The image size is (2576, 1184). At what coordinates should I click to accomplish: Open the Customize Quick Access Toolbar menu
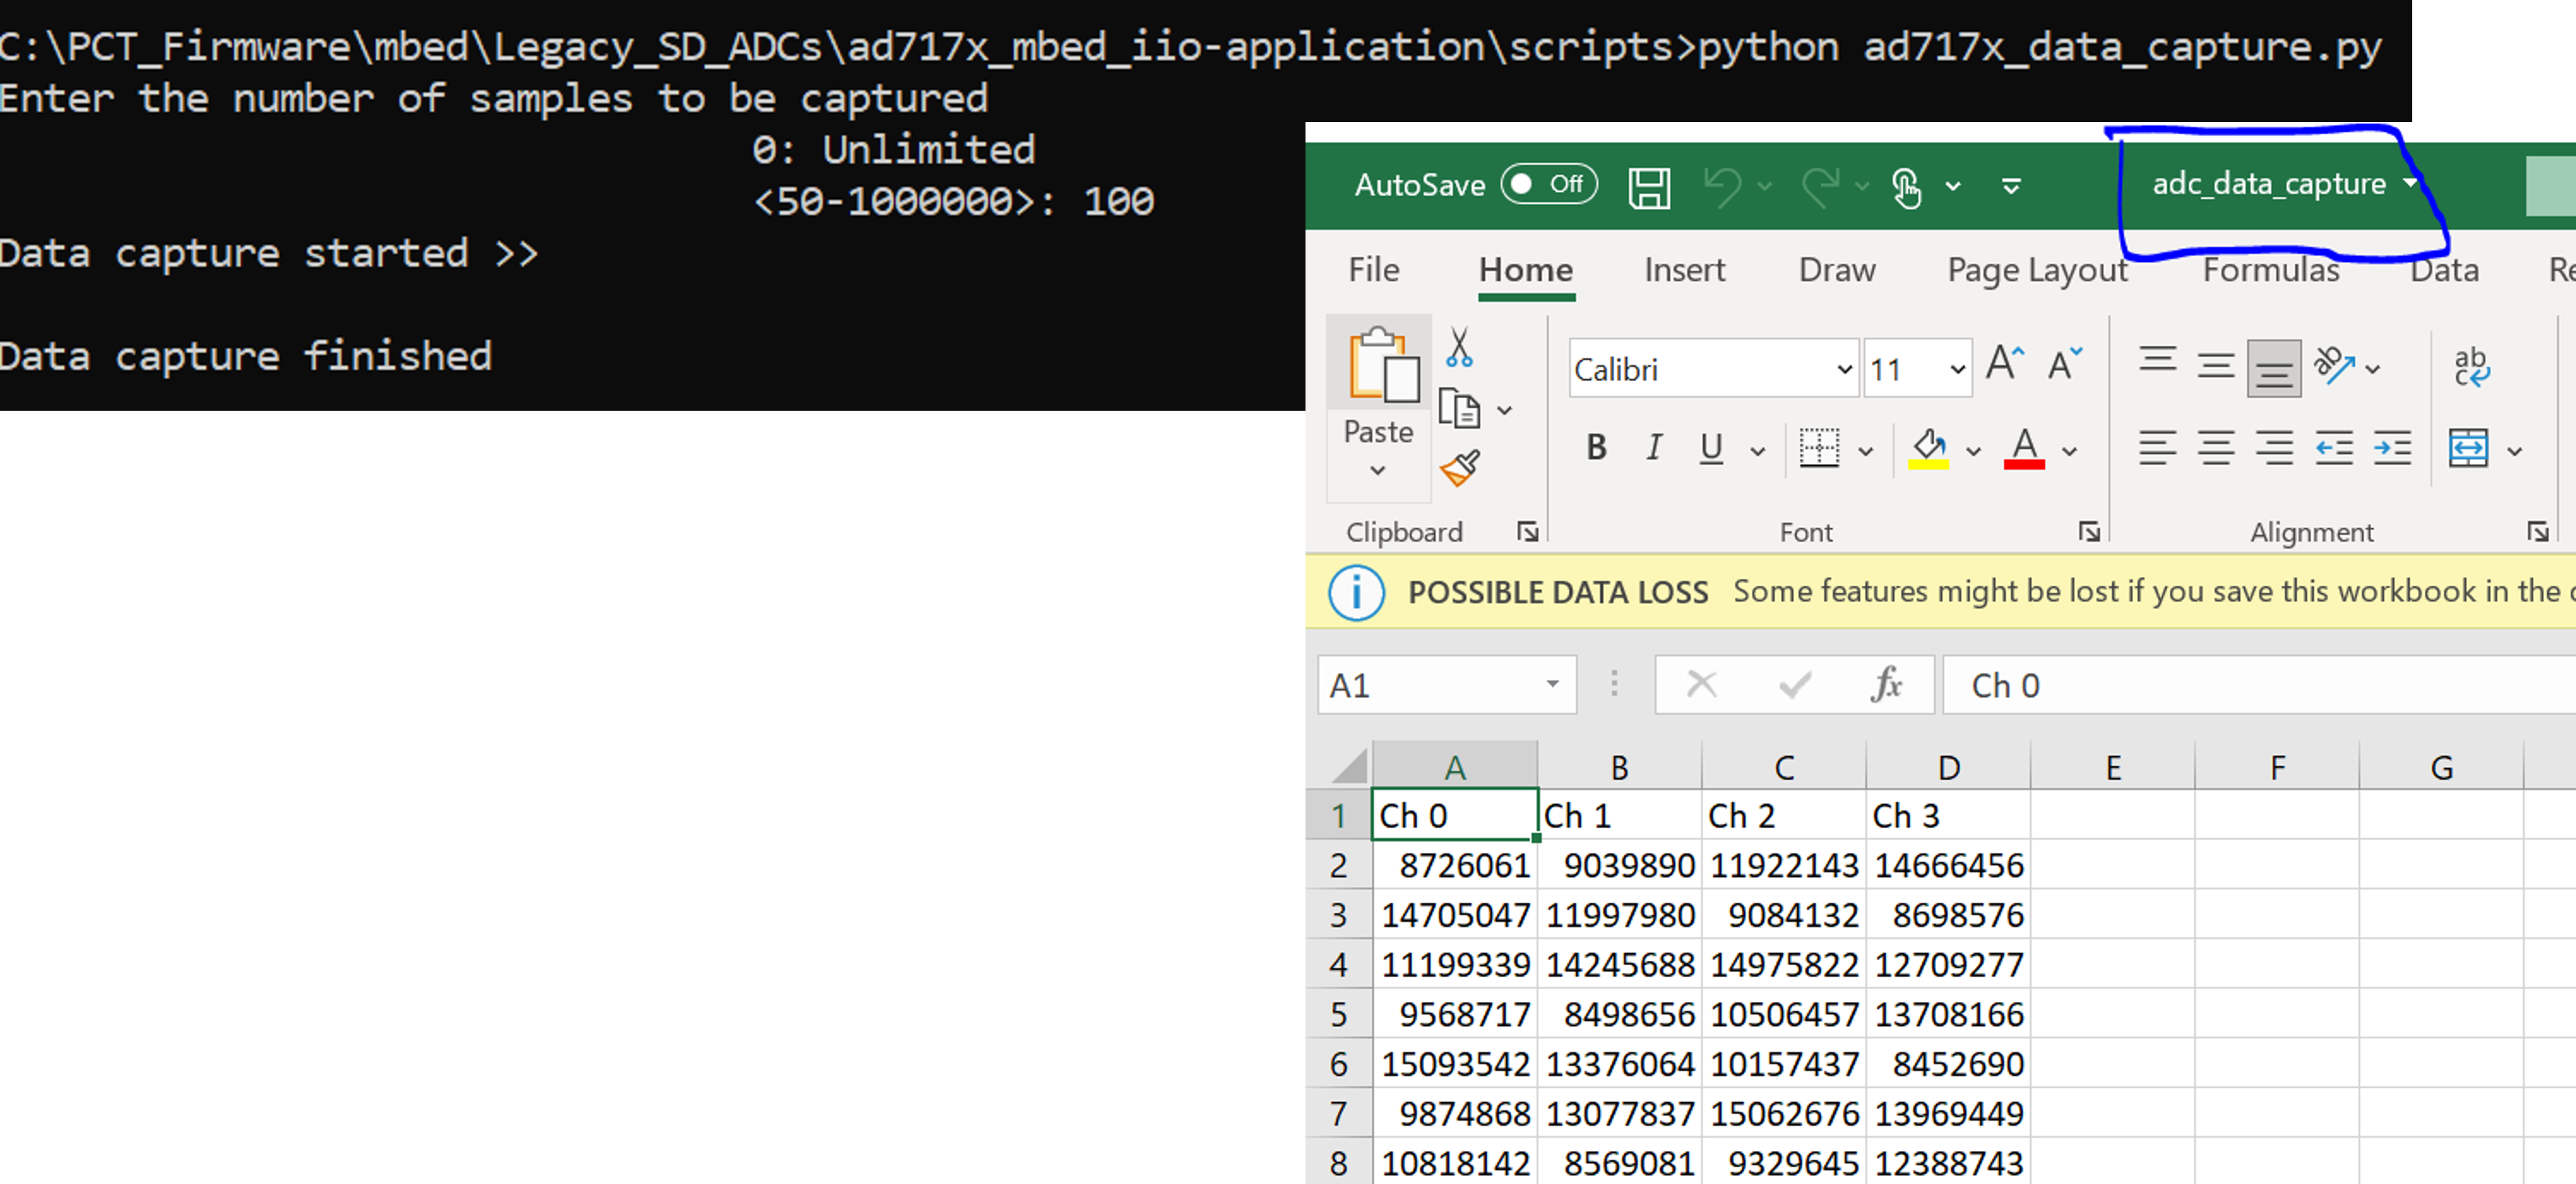pyautogui.click(x=2011, y=186)
